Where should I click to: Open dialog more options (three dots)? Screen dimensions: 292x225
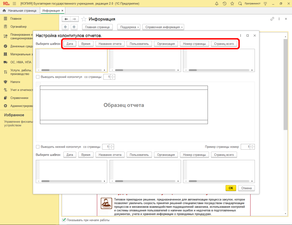(x=241, y=35)
